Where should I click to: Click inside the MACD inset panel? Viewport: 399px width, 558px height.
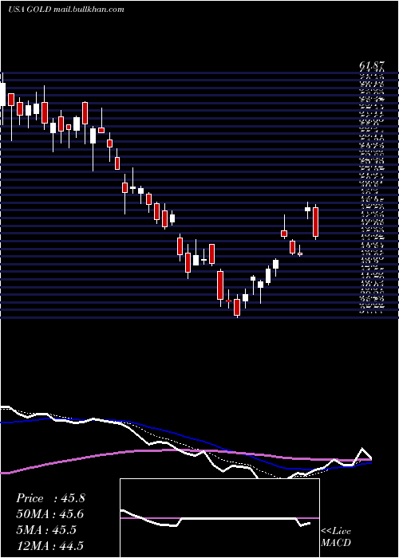219,518
